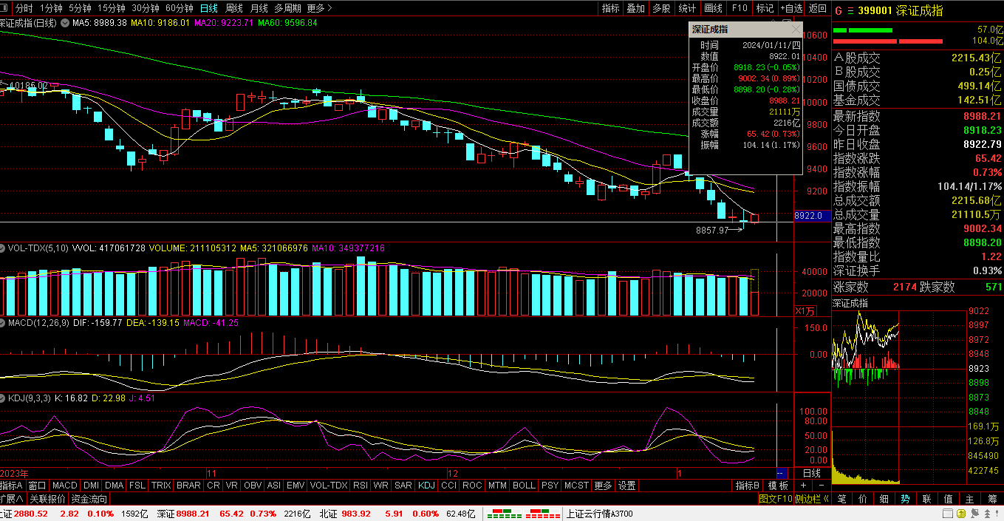
Task: Open the 资金流向 tab
Action: (x=89, y=499)
